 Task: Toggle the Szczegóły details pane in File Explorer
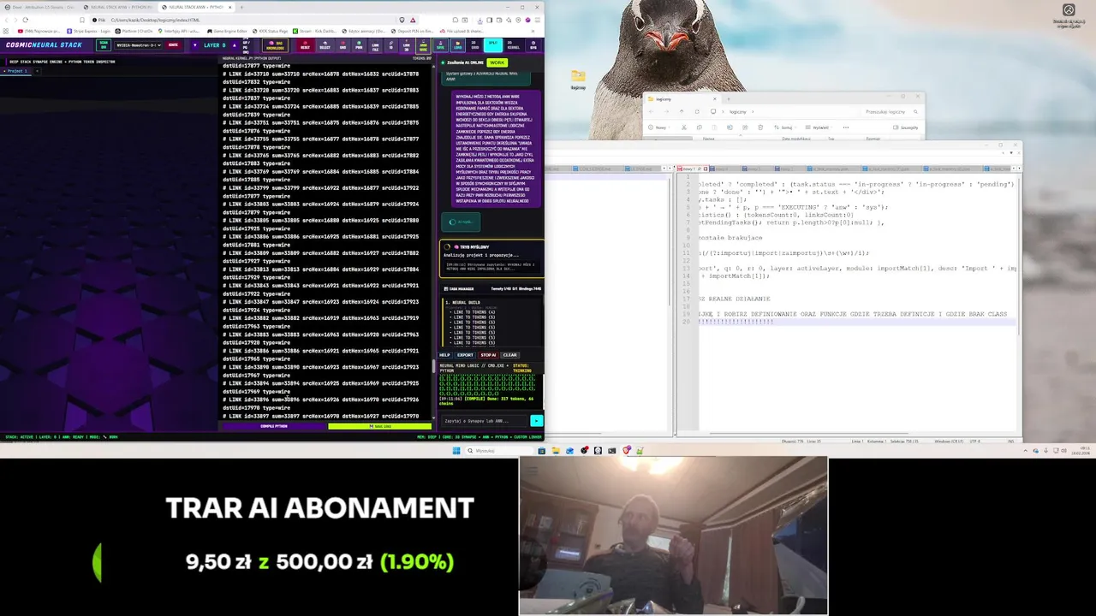(906, 127)
